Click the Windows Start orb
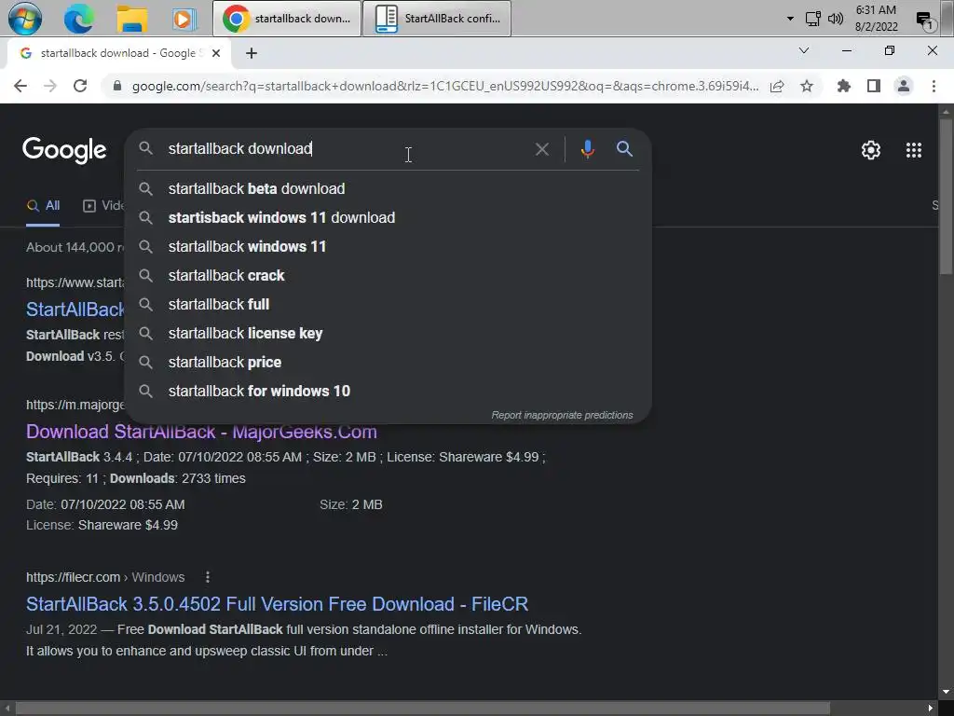 coord(25,19)
